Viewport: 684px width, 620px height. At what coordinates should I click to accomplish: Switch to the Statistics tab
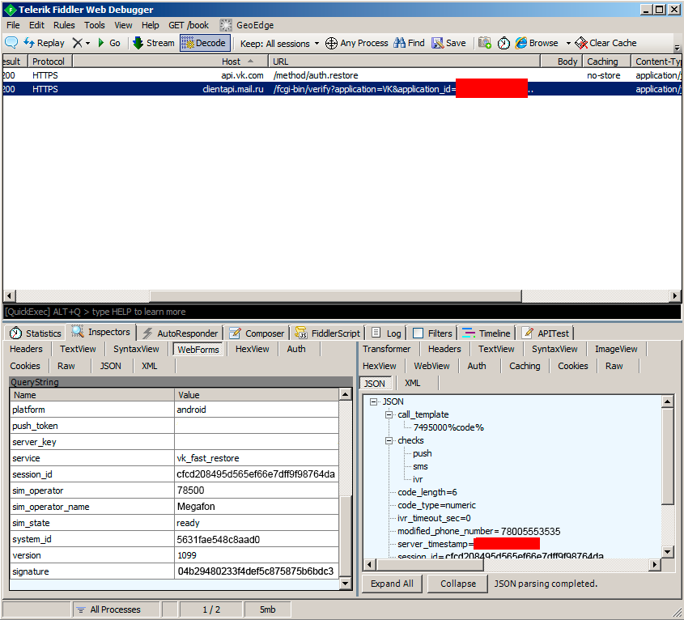click(36, 333)
